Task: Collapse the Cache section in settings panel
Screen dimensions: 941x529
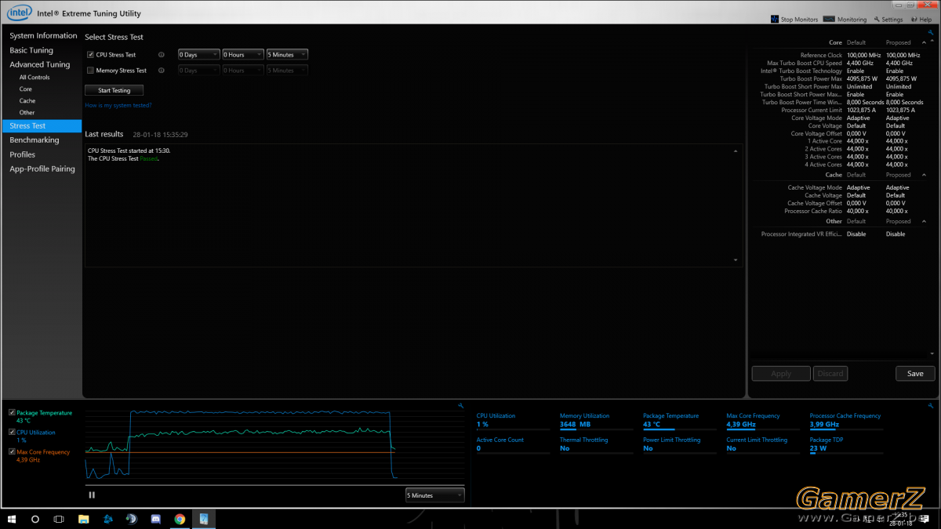Action: (923, 175)
